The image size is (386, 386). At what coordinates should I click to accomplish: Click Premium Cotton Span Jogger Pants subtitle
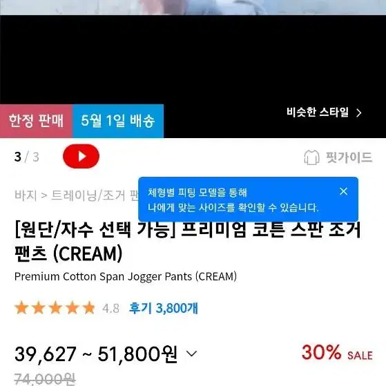point(126,277)
